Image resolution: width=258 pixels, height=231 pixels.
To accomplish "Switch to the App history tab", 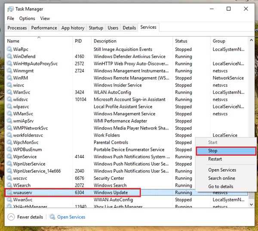I will (73, 28).
